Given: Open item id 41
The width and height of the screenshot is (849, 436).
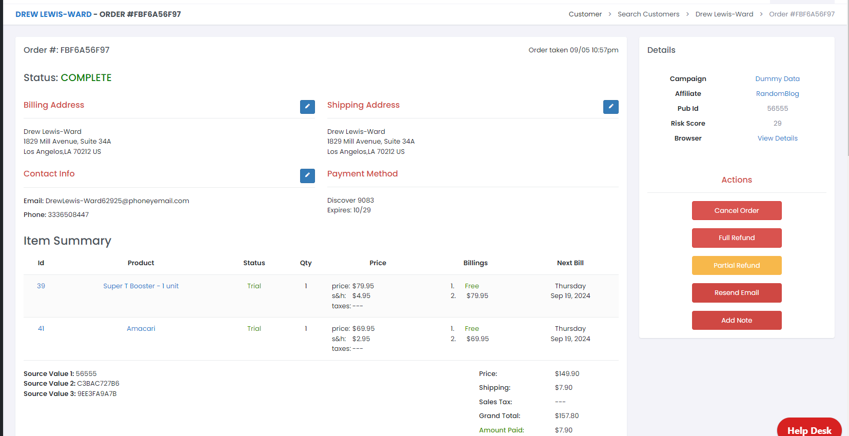Looking at the screenshot, I should (x=41, y=329).
